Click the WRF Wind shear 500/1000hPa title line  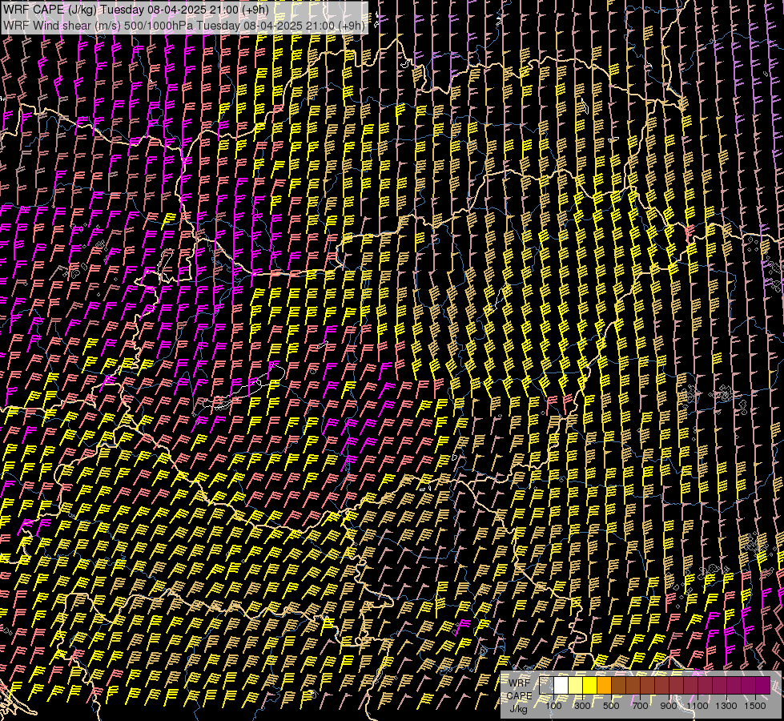(184, 26)
